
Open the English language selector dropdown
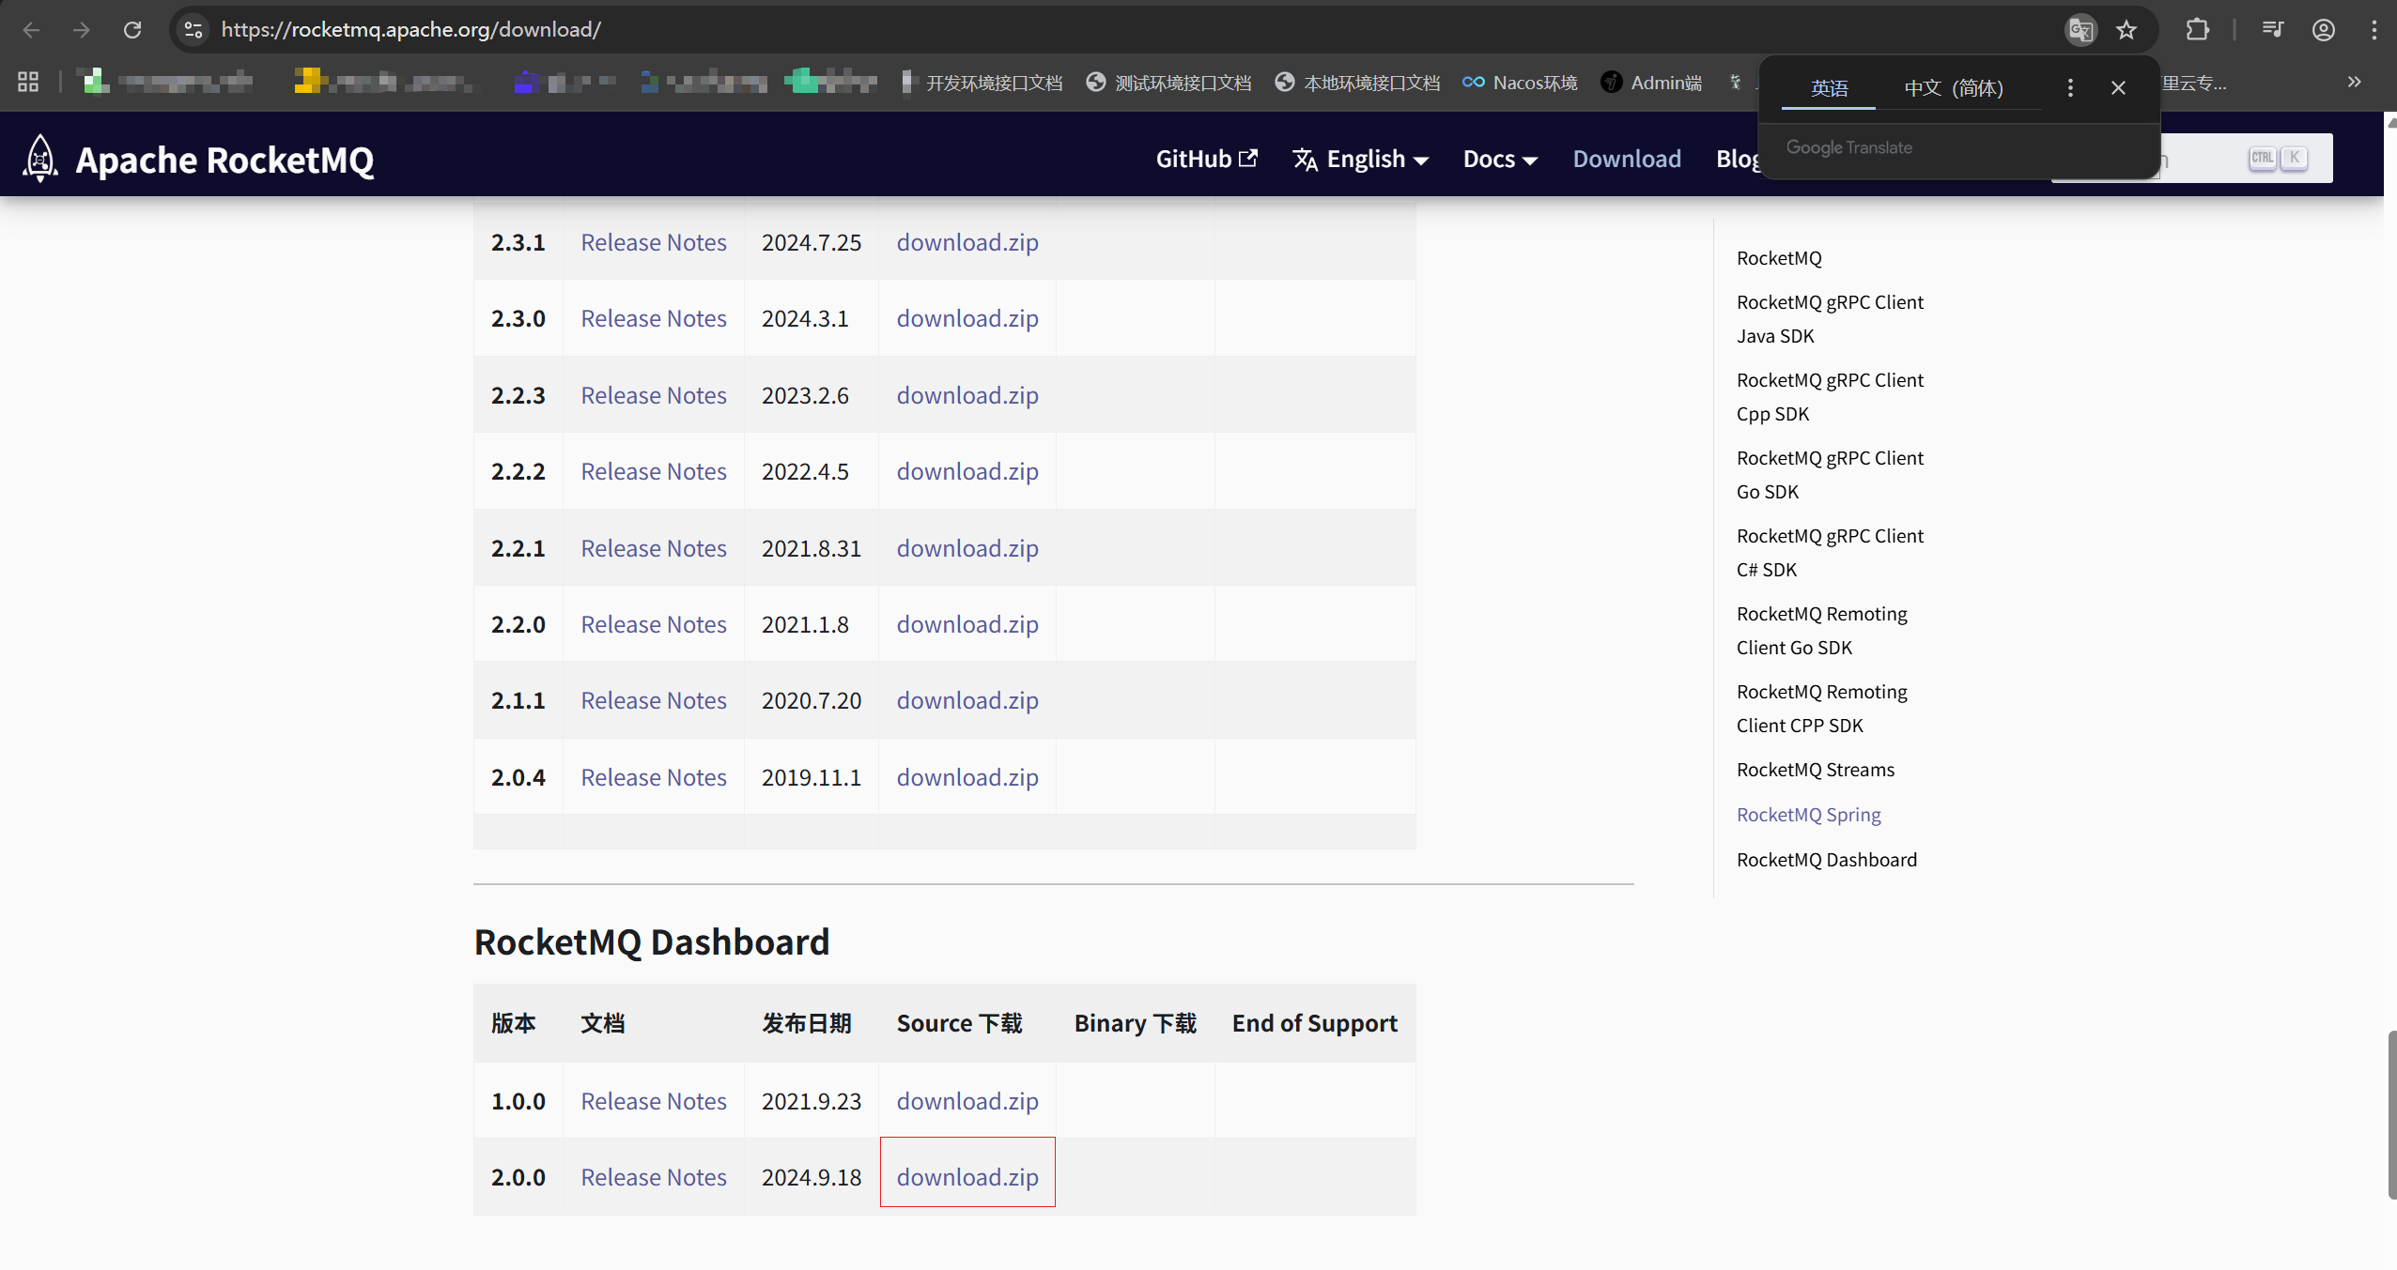click(1360, 158)
